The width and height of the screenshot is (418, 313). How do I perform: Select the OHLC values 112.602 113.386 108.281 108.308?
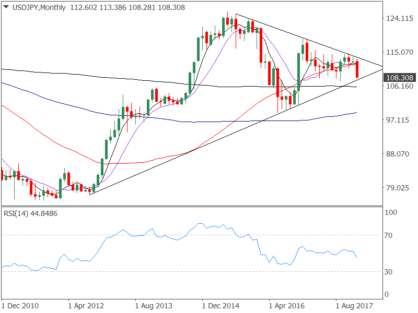coord(127,7)
